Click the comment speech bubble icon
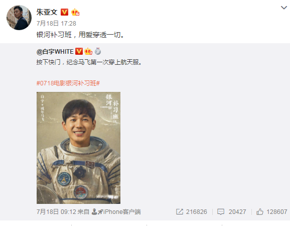 [x=221, y=212]
